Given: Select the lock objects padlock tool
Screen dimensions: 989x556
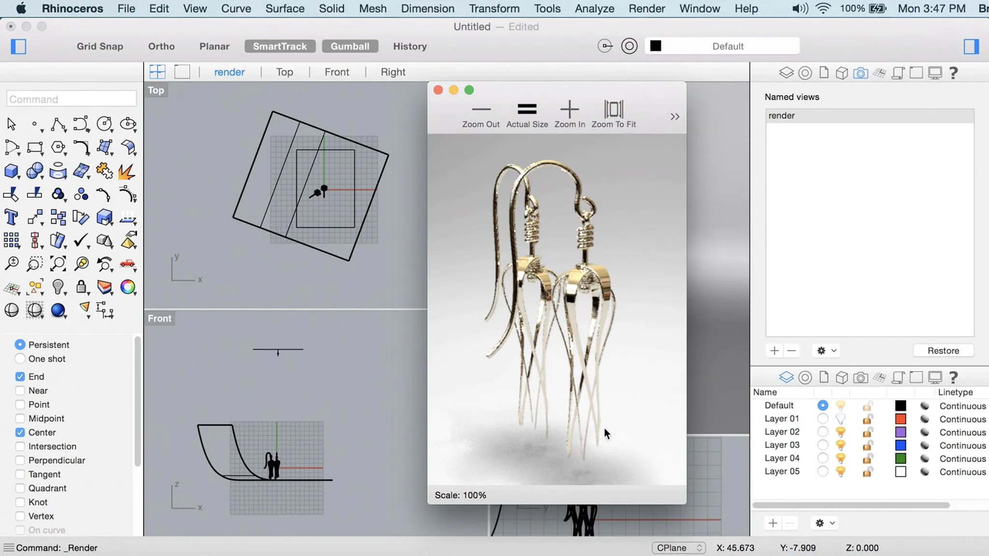Looking at the screenshot, I should click(81, 287).
